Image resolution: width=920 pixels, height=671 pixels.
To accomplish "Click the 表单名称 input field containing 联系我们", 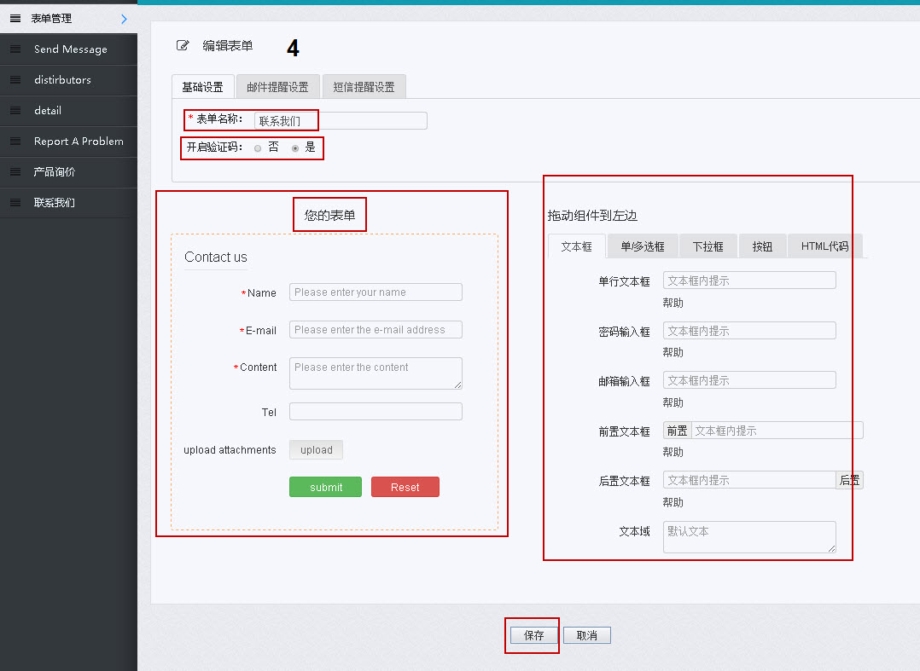I will [x=287, y=120].
